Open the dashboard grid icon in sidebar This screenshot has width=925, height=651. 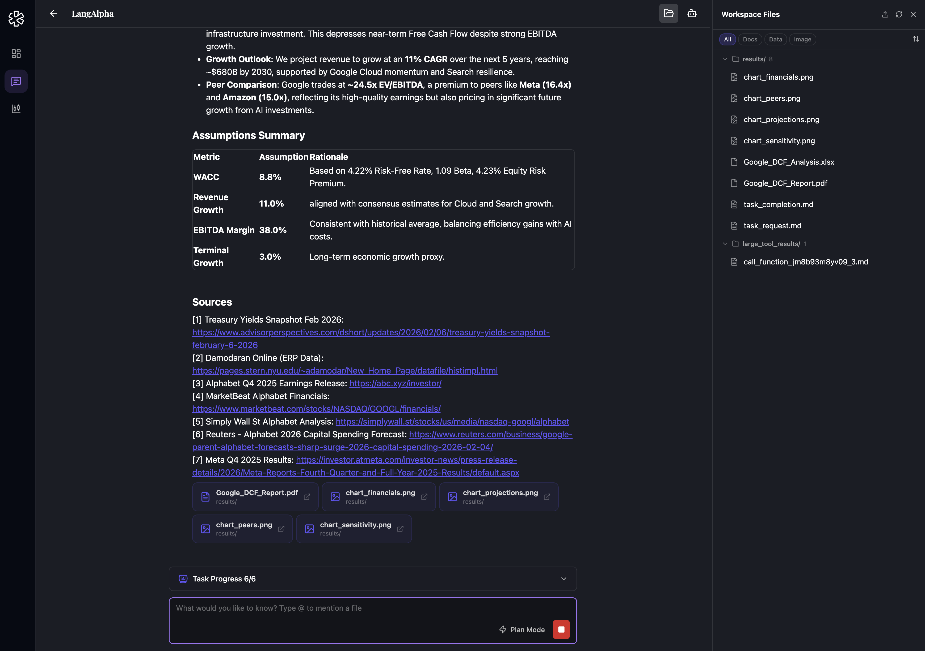click(x=16, y=54)
